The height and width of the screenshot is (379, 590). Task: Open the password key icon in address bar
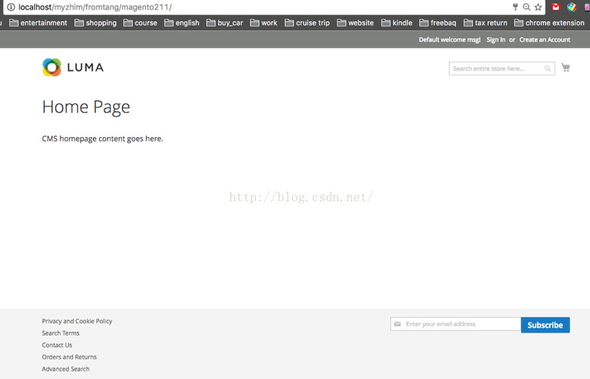point(515,7)
